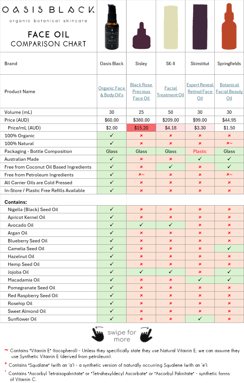The width and height of the screenshot is (244, 383).
Task: Click the red-highlighted $15.20 price cell
Action: click(141, 128)
